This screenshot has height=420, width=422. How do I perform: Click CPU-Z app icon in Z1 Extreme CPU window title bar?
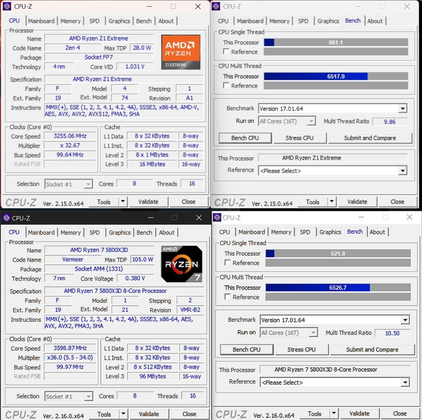pos(7,6)
